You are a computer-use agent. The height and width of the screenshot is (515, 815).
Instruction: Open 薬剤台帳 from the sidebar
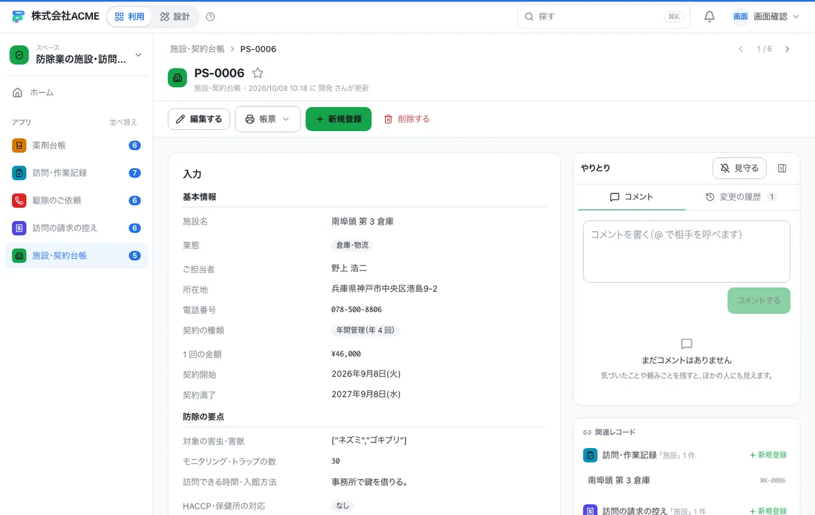click(x=76, y=145)
